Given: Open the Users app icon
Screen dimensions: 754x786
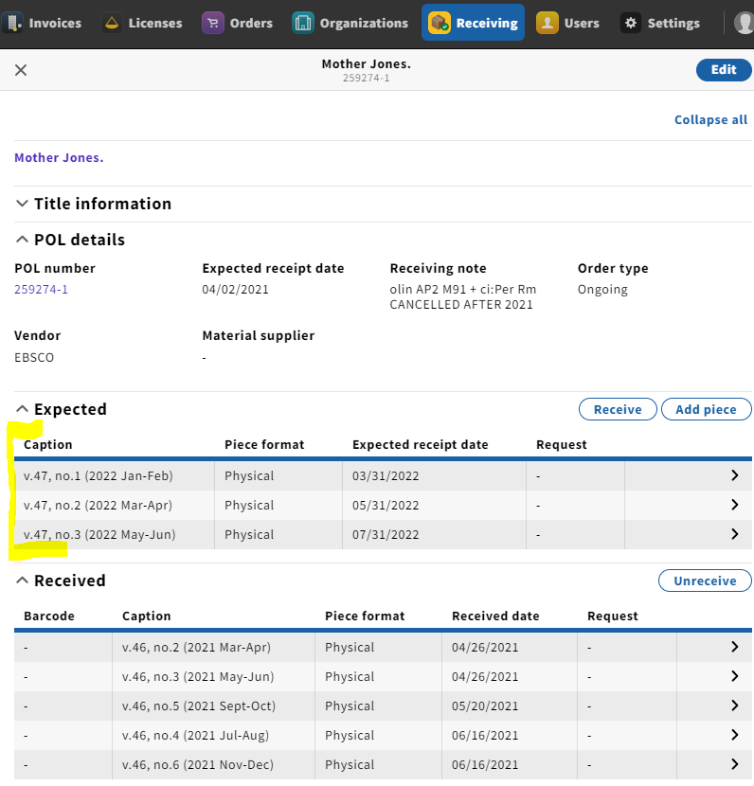Looking at the screenshot, I should (548, 23).
